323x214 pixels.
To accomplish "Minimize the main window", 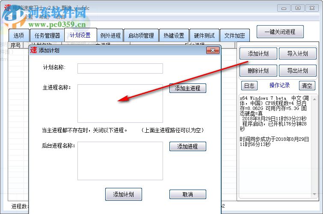I will (x=284, y=8).
